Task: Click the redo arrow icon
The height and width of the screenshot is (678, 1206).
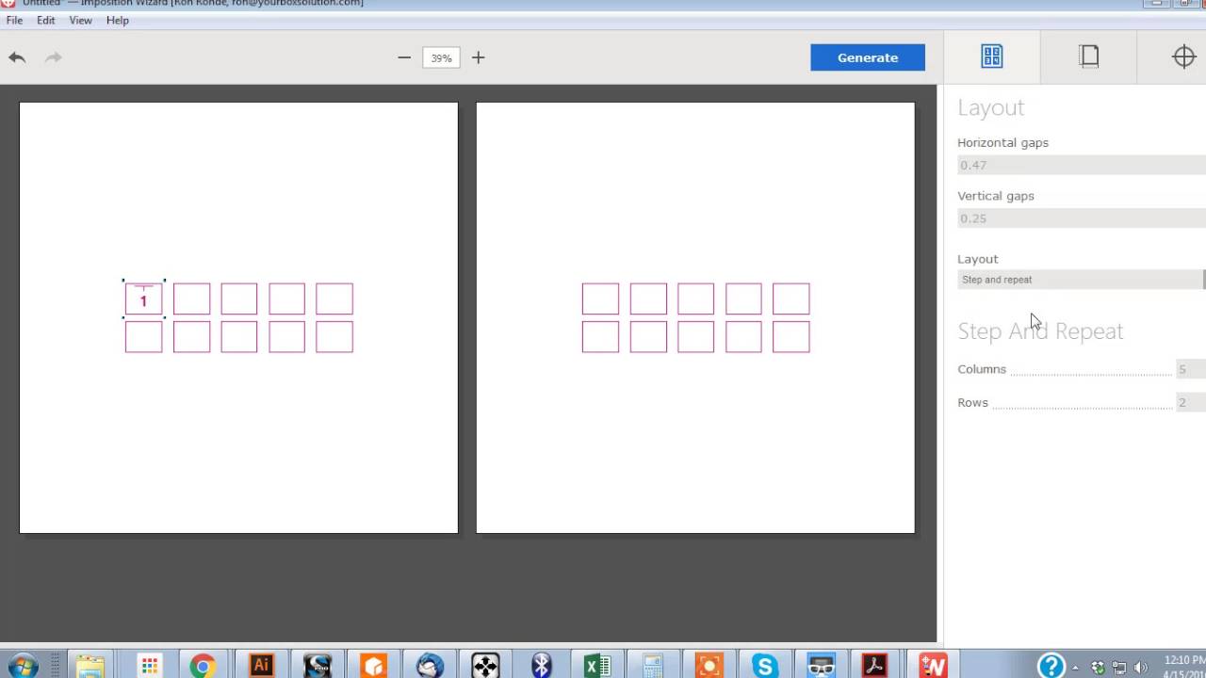Action: [54, 57]
